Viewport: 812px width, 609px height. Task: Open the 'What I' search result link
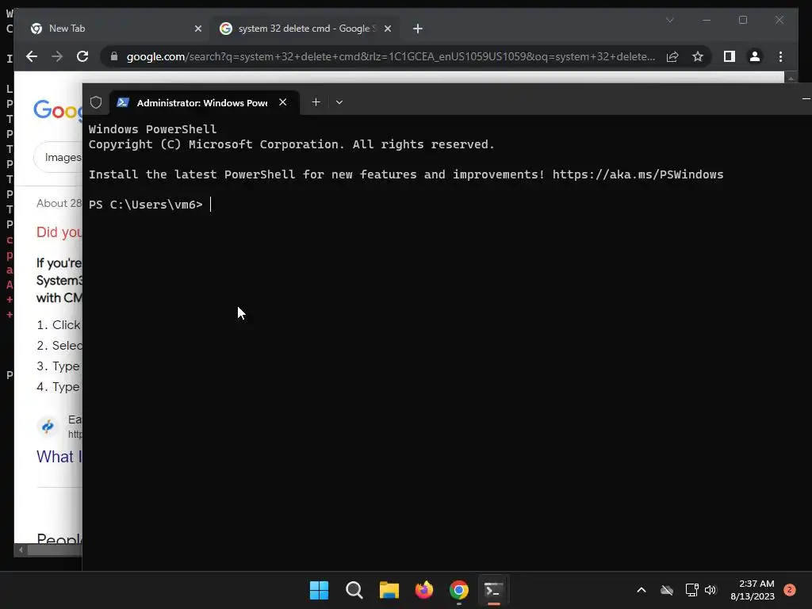coord(59,457)
